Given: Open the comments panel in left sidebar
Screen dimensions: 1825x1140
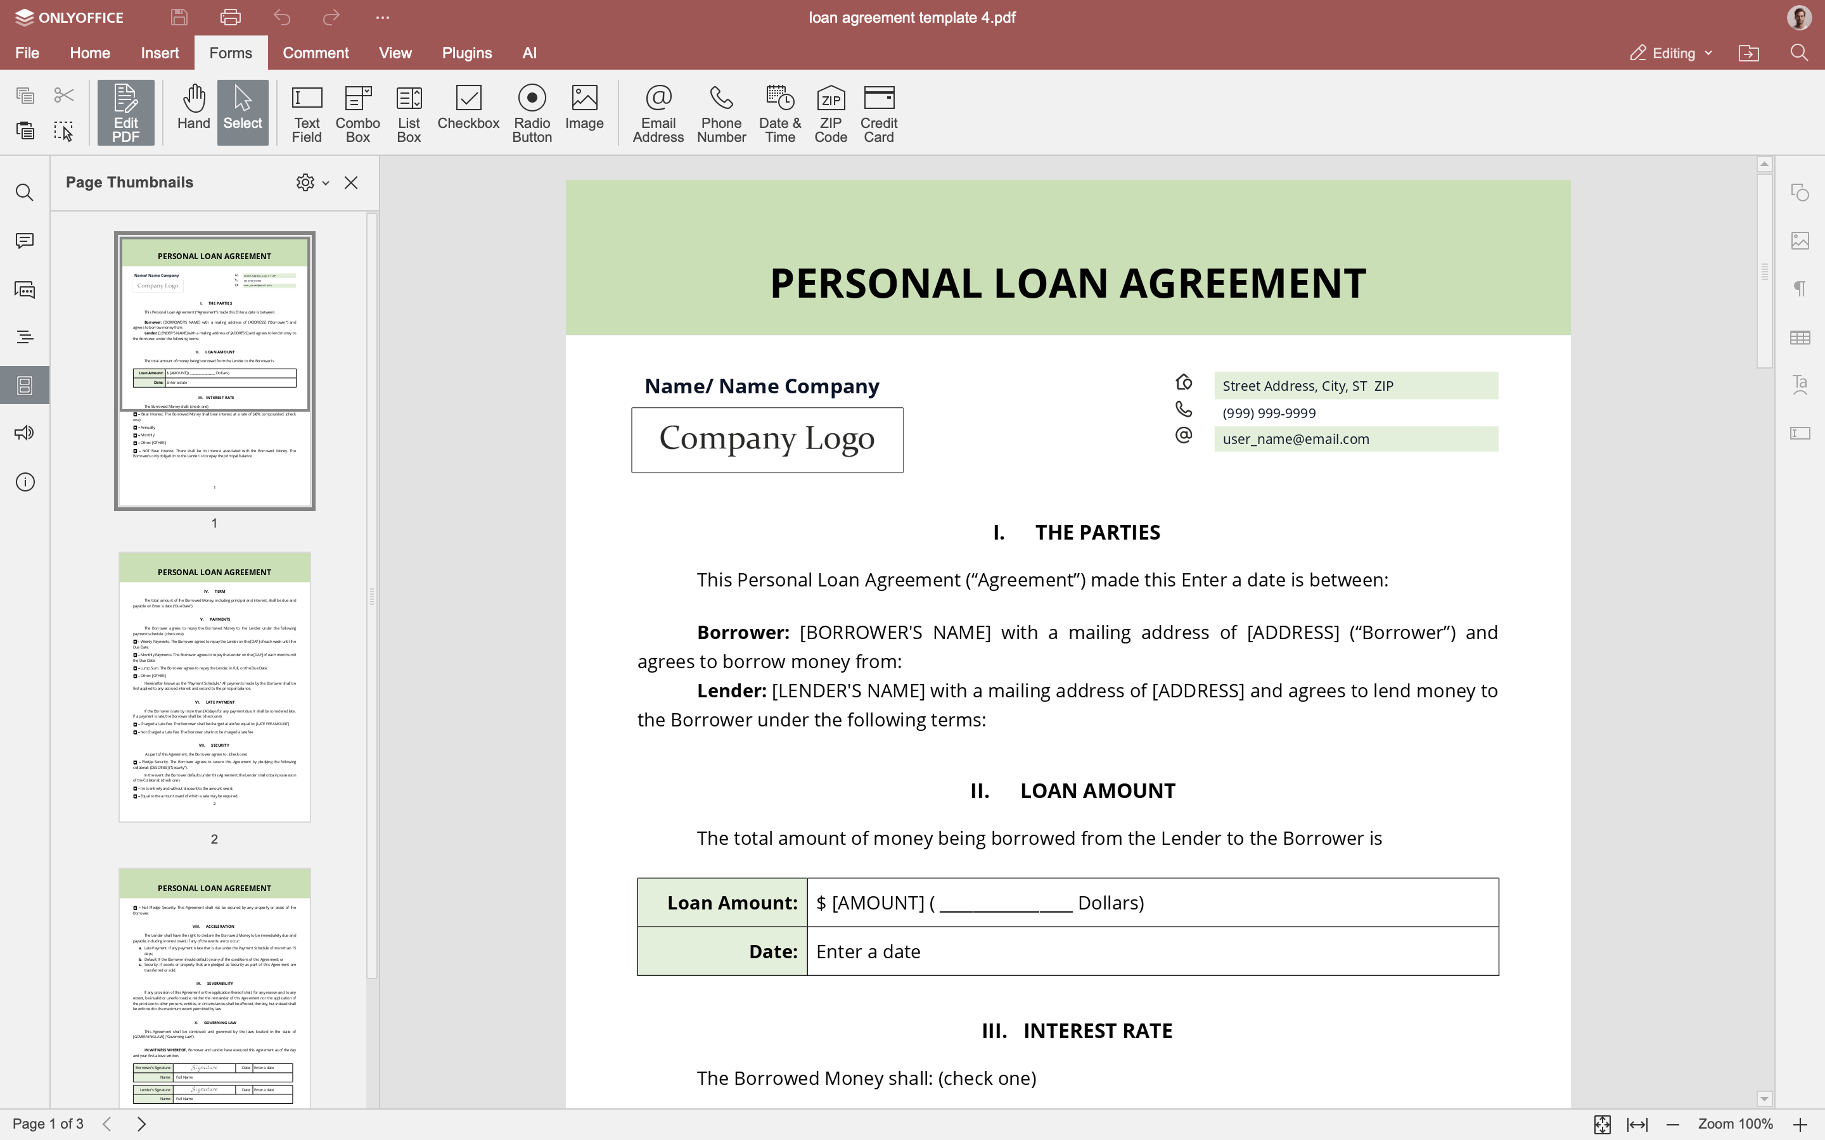Looking at the screenshot, I should (x=25, y=241).
